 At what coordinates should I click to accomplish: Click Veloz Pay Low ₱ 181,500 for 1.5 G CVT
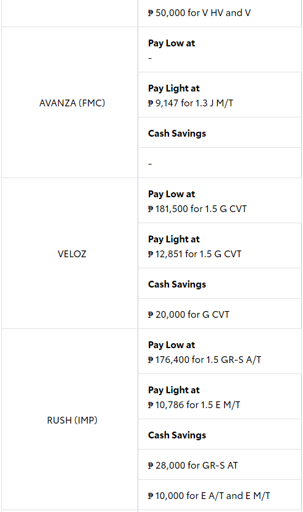197,208
